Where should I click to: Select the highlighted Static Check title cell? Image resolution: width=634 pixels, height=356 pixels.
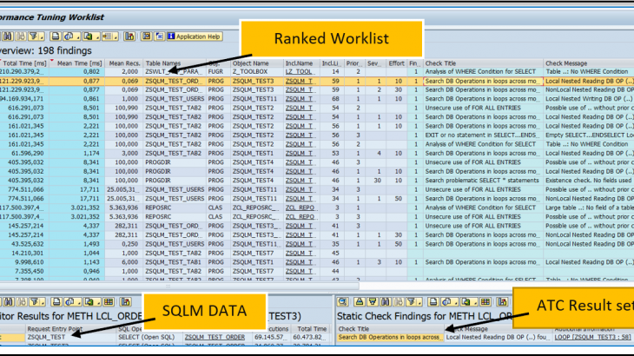click(x=390, y=337)
